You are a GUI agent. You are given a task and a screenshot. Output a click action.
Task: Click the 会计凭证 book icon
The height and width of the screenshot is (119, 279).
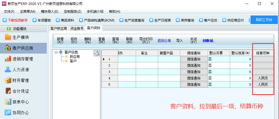(x=8, y=91)
